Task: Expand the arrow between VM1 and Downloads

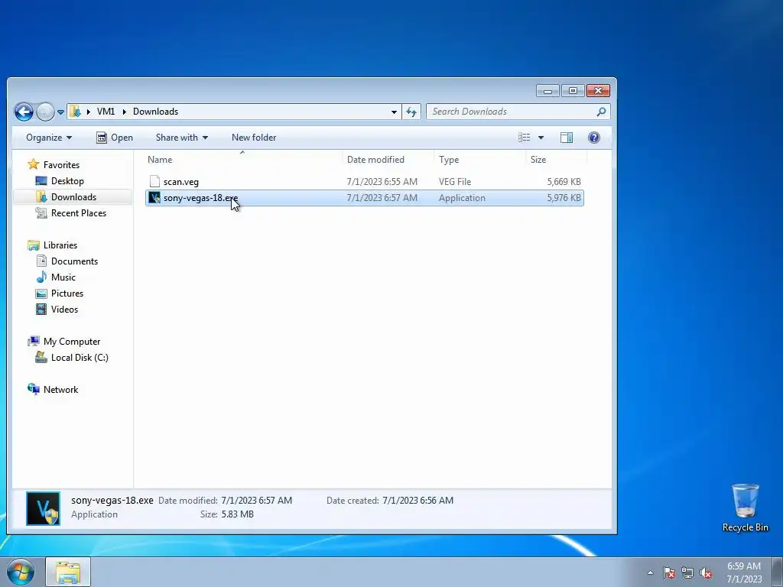Action: (124, 112)
